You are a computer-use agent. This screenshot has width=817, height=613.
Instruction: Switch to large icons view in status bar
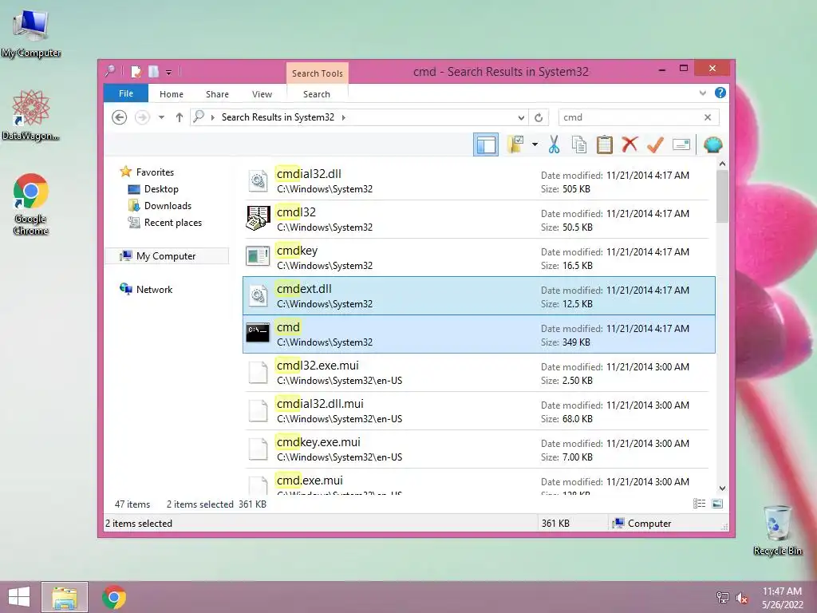click(717, 504)
